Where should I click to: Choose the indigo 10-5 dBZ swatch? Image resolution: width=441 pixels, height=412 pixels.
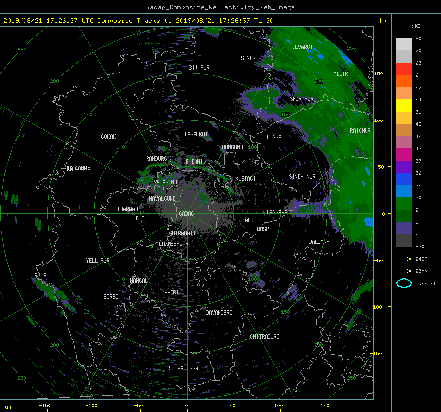point(404,228)
